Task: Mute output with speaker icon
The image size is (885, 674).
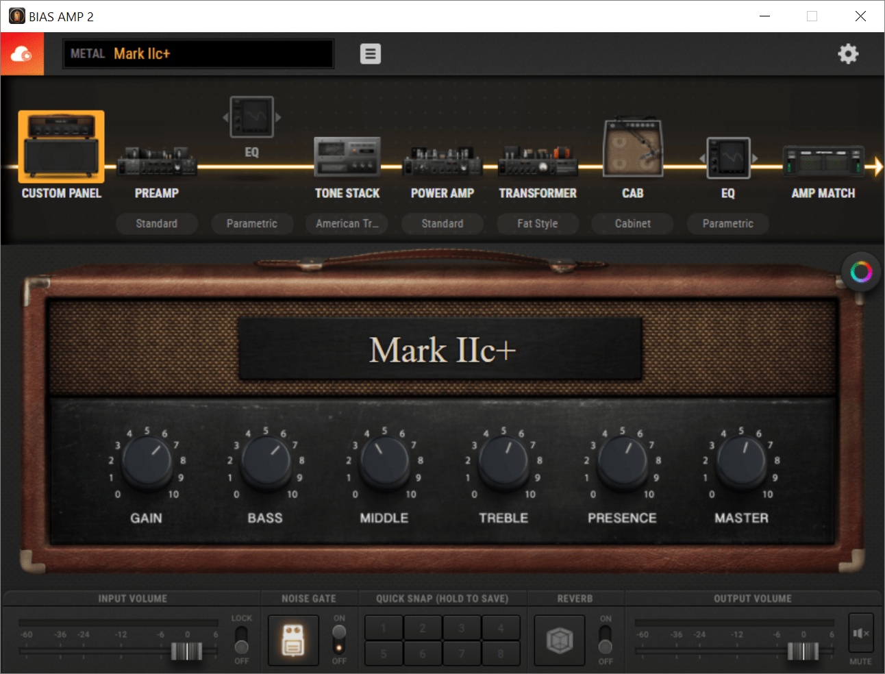Action: pos(861,634)
